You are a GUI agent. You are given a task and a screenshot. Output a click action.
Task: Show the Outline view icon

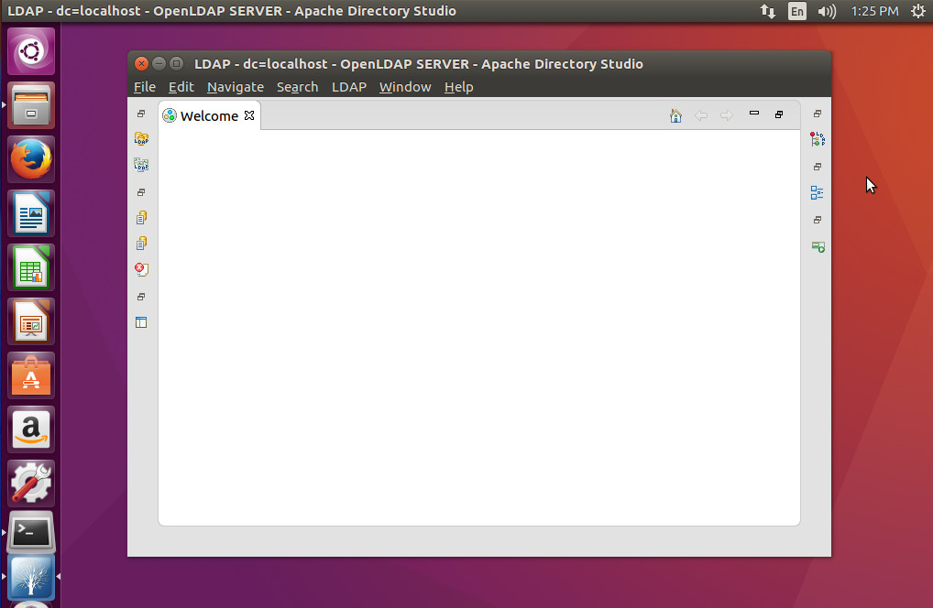tap(818, 192)
